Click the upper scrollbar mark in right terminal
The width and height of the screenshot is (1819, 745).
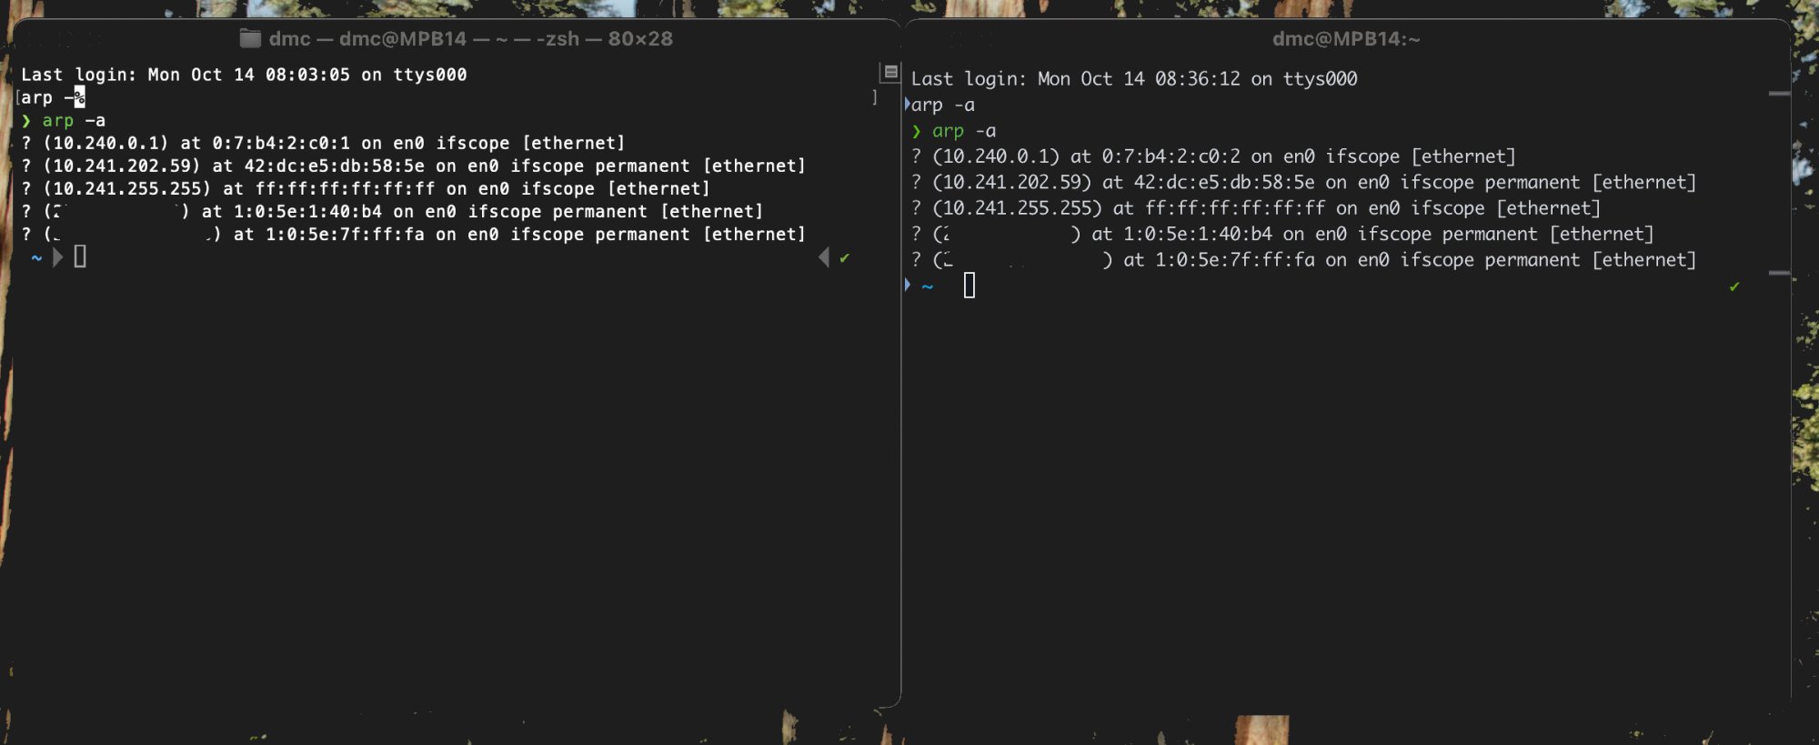point(1779,94)
